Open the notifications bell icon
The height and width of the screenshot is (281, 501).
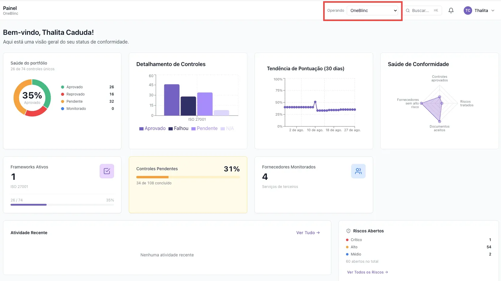(451, 11)
